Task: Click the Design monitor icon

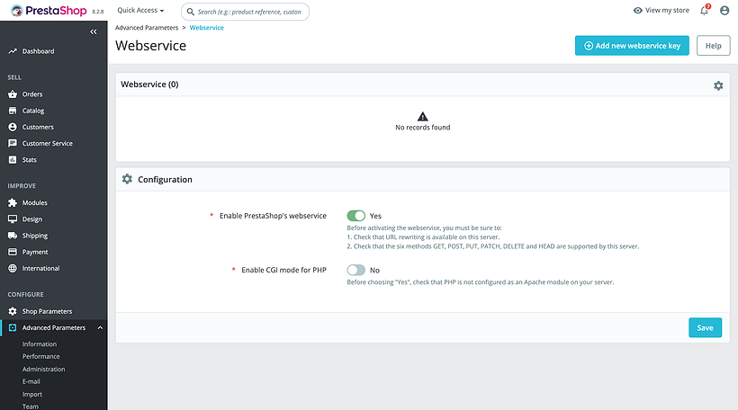Action: pos(13,219)
